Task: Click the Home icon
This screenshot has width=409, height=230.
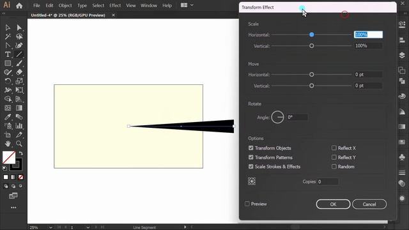Action: click(x=19, y=6)
